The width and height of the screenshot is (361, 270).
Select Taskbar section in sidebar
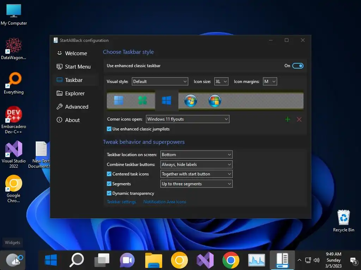click(x=76, y=80)
